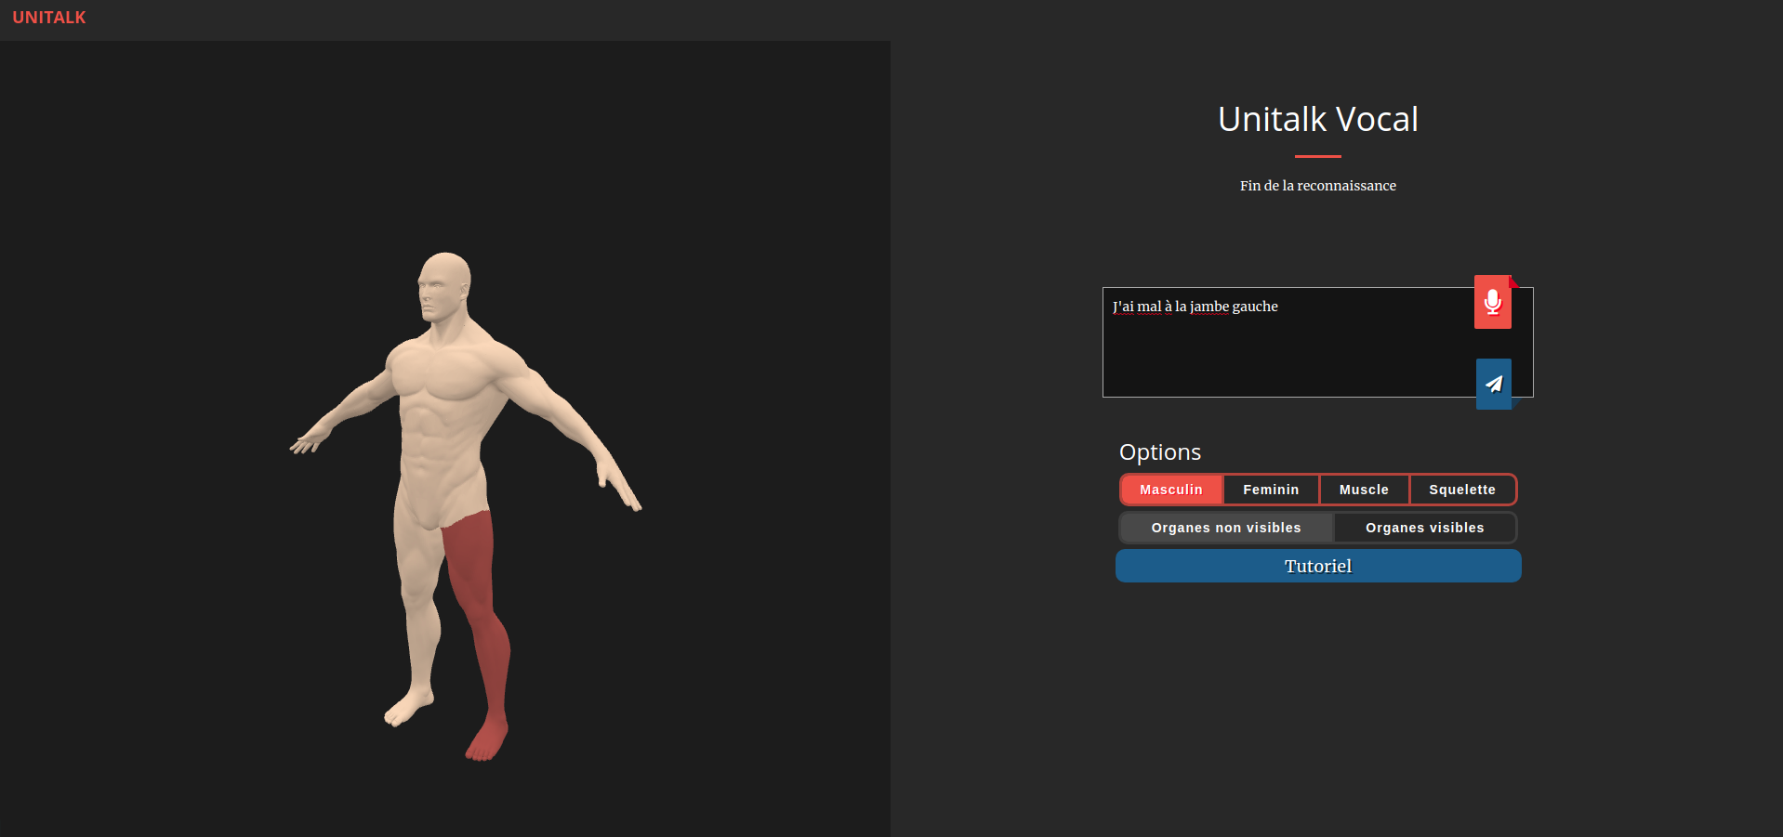The image size is (1783, 837).
Task: Click the 'Unitalk Vocal' heading
Action: [1317, 119]
